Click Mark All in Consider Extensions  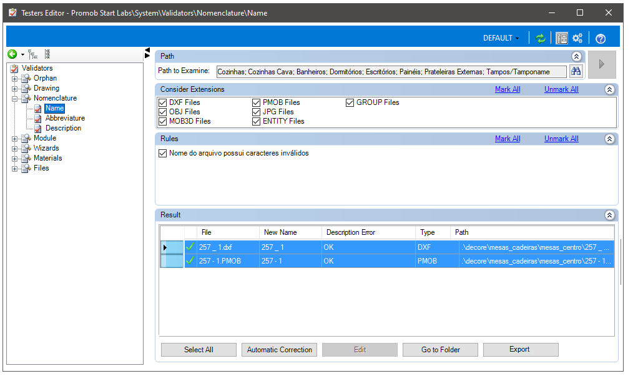(x=508, y=89)
